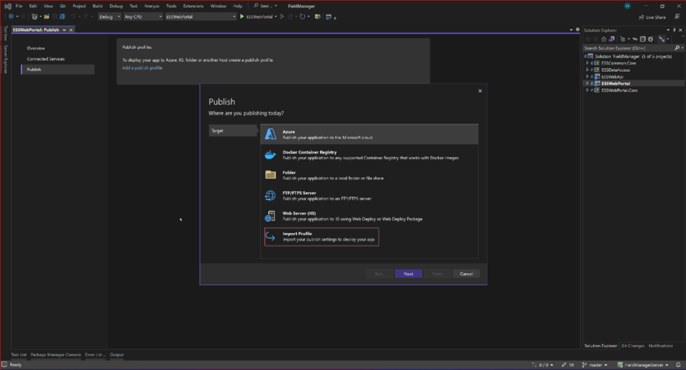The width and height of the screenshot is (686, 370).
Task: Click Save All toolbar icon
Action: click(62, 17)
